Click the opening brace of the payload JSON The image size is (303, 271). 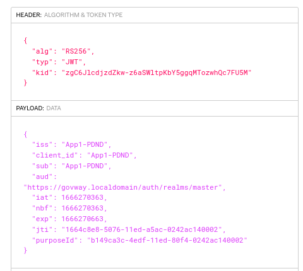tap(25, 134)
